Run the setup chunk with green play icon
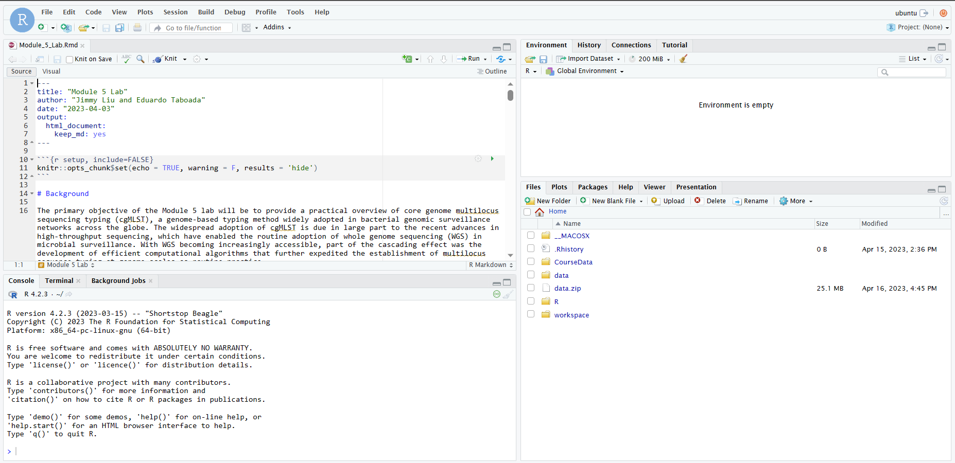The image size is (955, 463). click(492, 159)
